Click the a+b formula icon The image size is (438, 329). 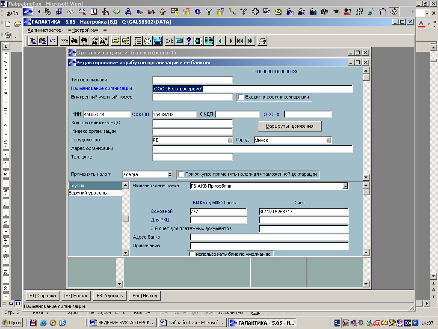(169, 41)
